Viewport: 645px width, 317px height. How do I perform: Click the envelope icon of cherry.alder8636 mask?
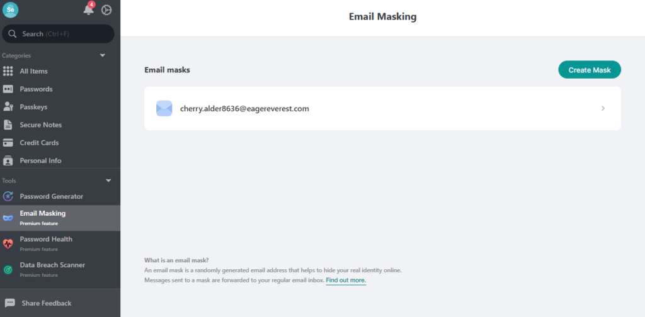(164, 108)
